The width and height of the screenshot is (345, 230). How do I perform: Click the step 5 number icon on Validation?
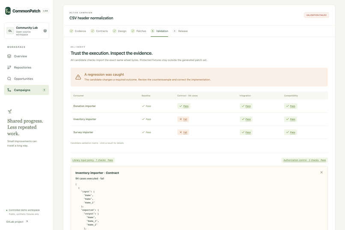pos(152,31)
